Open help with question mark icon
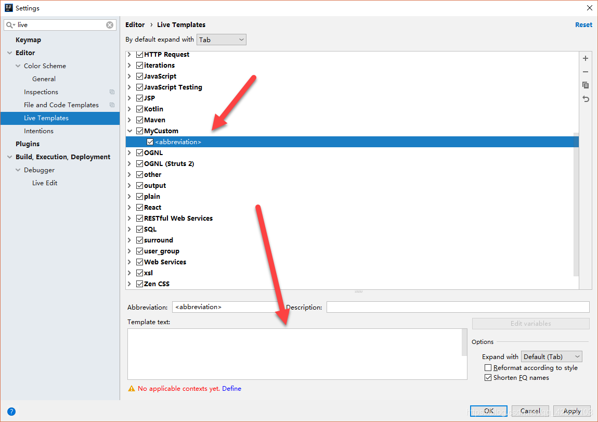This screenshot has width=598, height=422. [x=11, y=411]
